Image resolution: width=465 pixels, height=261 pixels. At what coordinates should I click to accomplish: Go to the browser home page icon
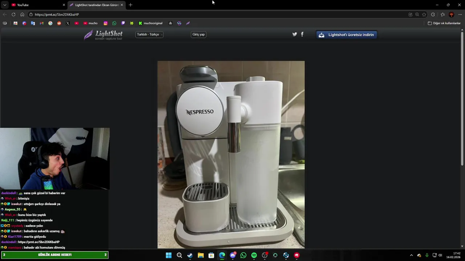(x=22, y=14)
